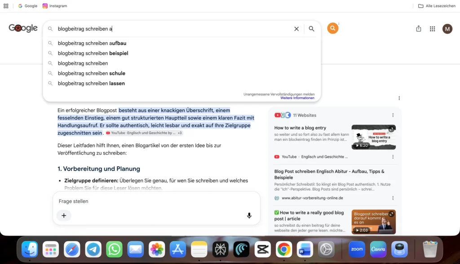Open Notes from the dock

tap(199, 249)
